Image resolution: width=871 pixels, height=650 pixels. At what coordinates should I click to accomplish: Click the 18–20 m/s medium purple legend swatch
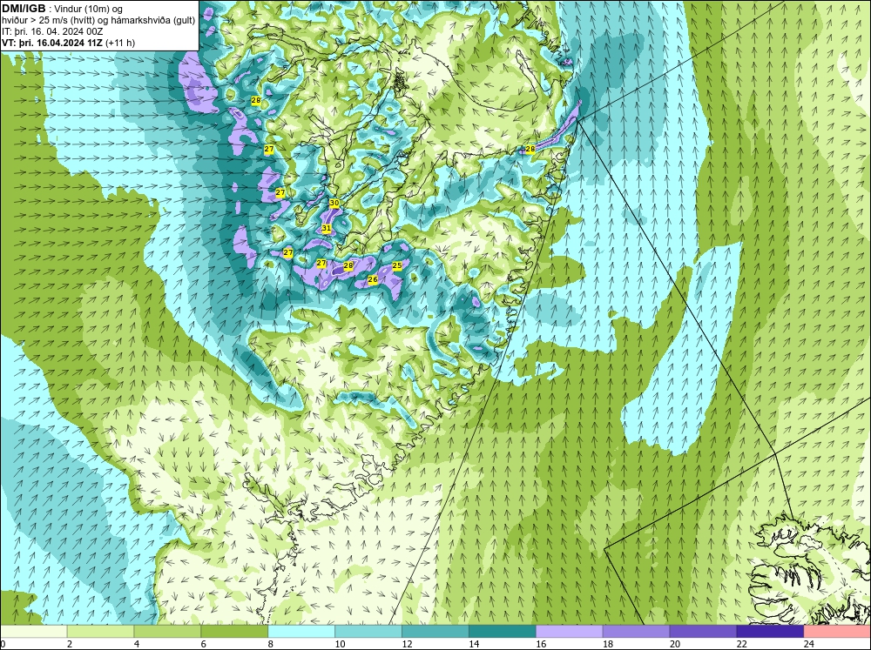(x=636, y=632)
